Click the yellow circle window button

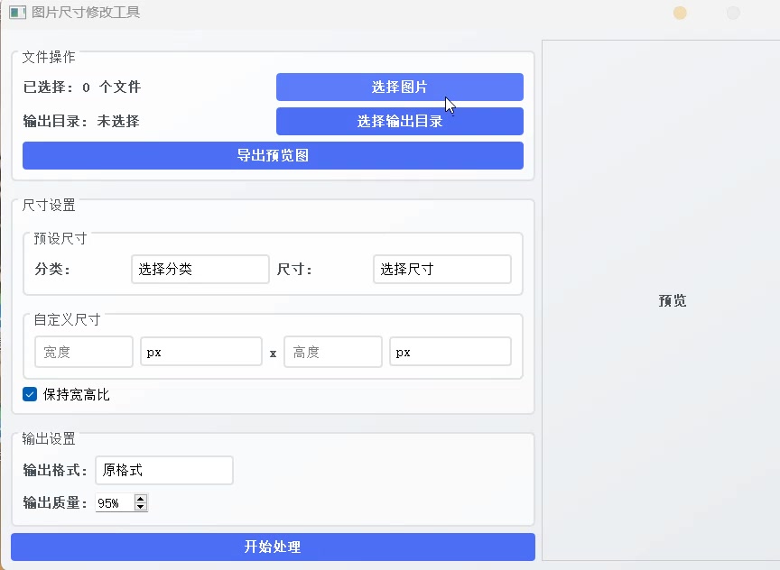coord(680,13)
